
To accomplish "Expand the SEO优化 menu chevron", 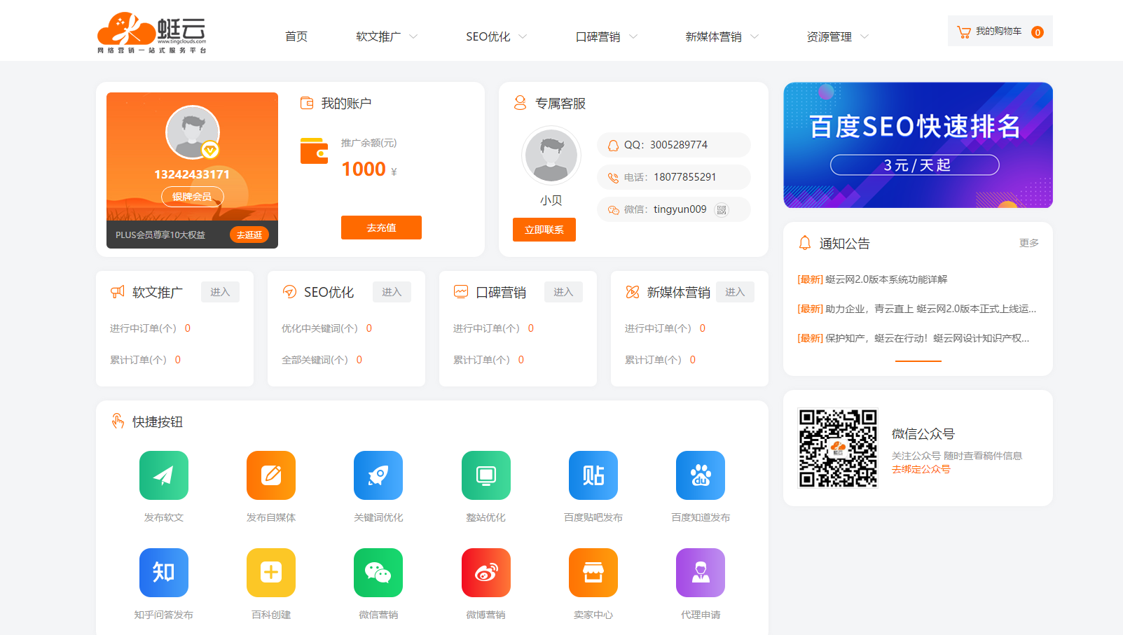I will click(523, 36).
